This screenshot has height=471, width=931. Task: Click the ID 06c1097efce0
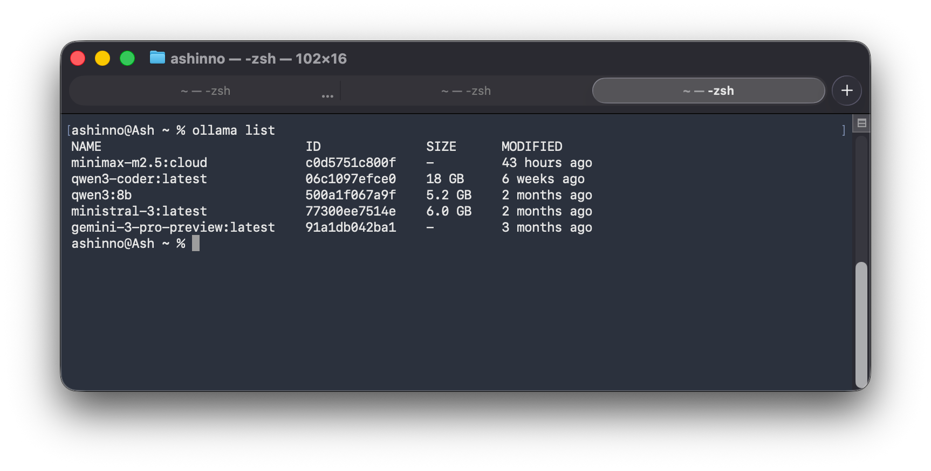pos(351,179)
